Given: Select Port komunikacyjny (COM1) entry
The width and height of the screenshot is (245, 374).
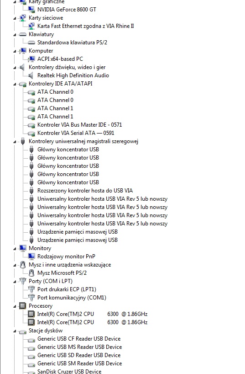Looking at the screenshot, I should pyautogui.click(x=72, y=298).
